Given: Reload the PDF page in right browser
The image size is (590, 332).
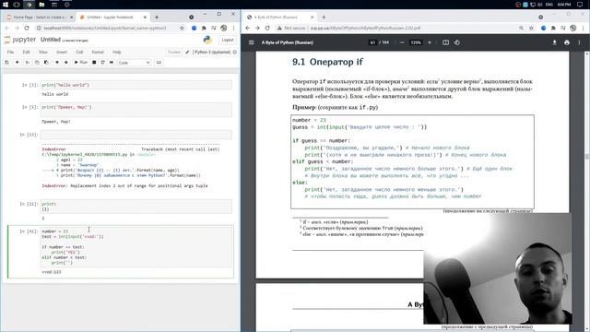Looking at the screenshot, I should coord(267,29).
